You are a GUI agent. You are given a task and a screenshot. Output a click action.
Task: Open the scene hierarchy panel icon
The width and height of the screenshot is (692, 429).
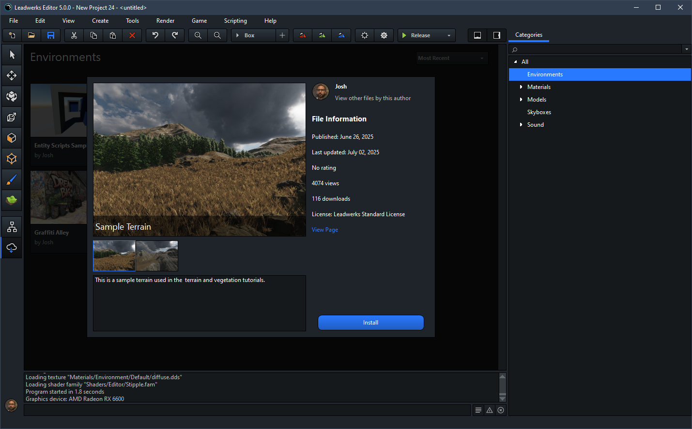click(12, 227)
